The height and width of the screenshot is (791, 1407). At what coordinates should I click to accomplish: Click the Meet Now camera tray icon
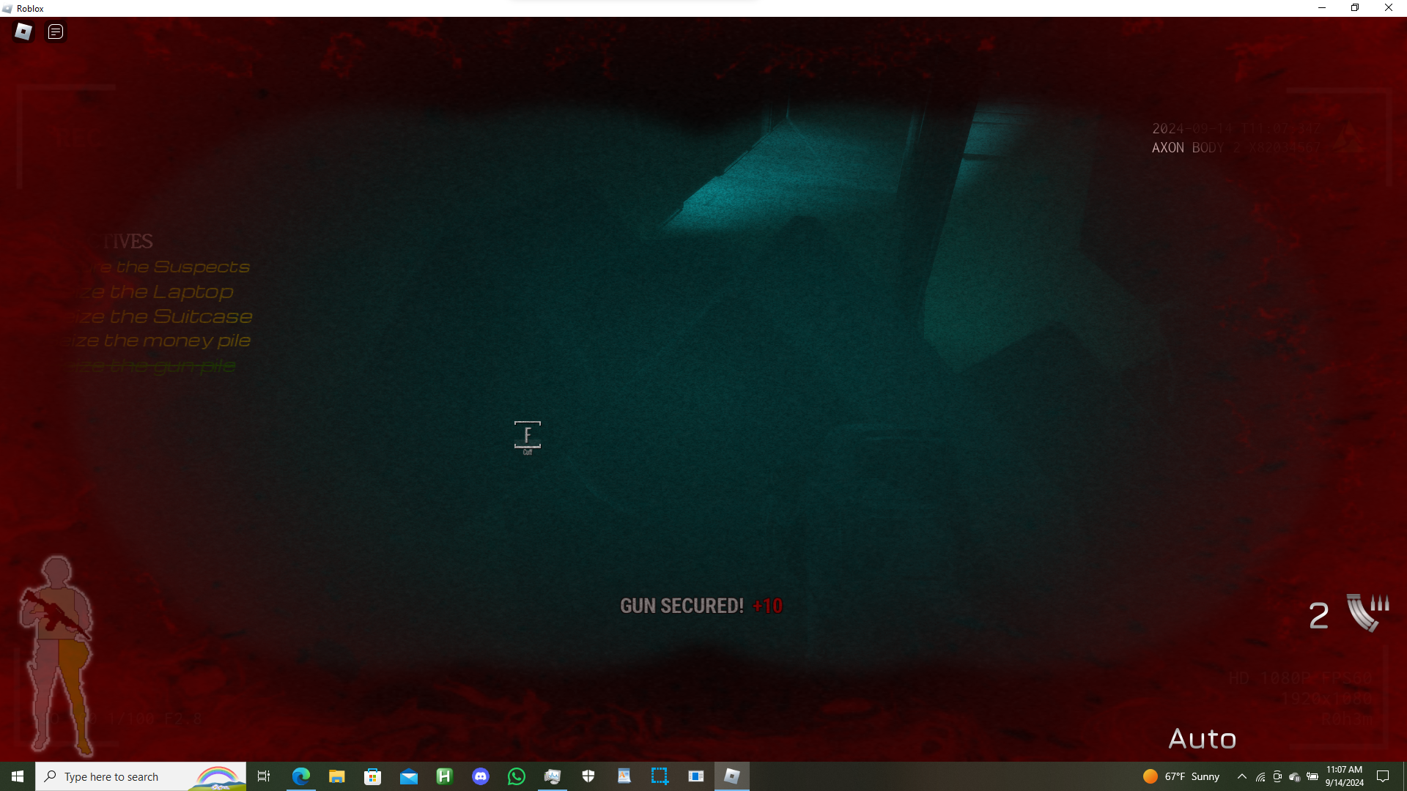[1277, 776]
